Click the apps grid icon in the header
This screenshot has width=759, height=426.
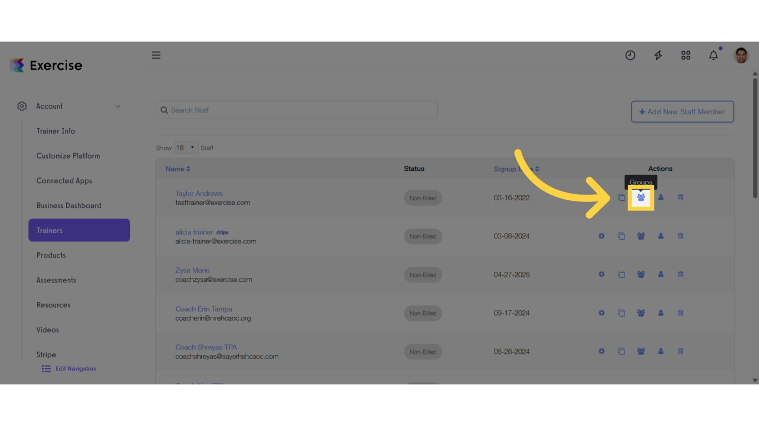click(x=686, y=55)
